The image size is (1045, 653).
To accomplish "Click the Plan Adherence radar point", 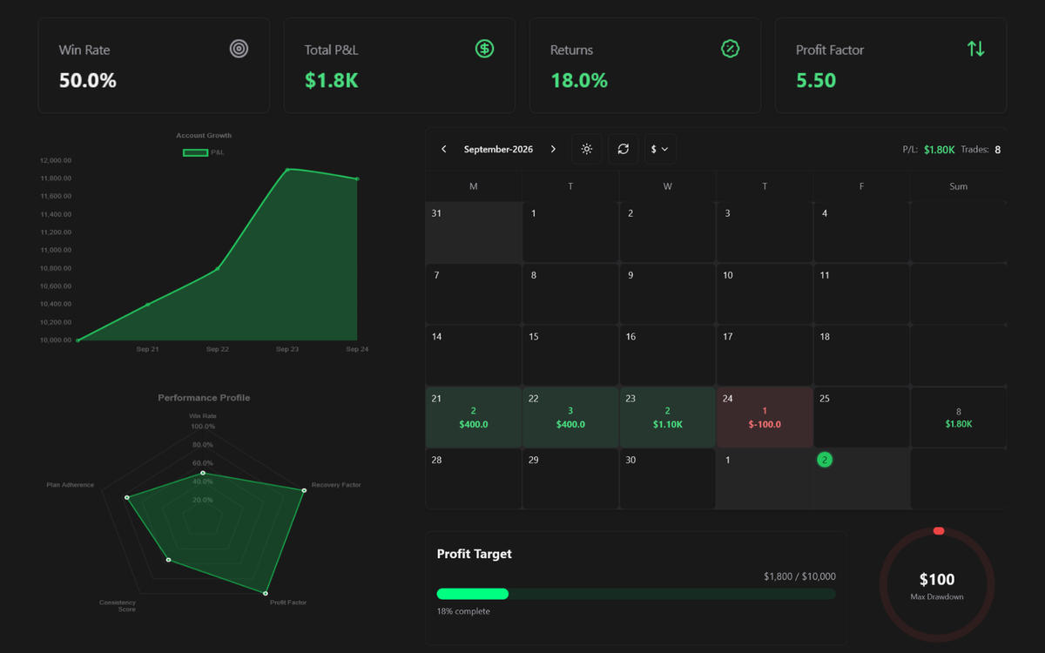I will [127, 497].
